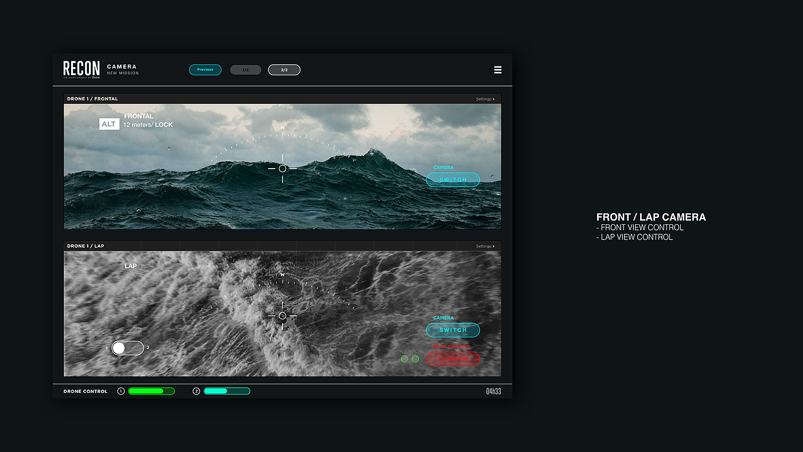Viewport: 803px width, 452px height.
Task: Click the "12 meters/ LOCK" altitude readout
Action: tap(148, 124)
